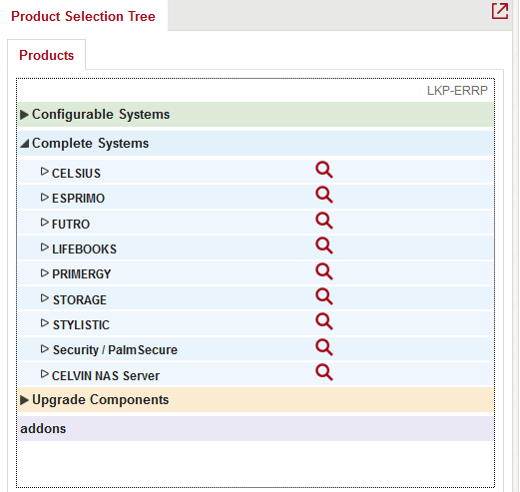This screenshot has width=520, height=492.
Task: Search FUTRO products with magnifier icon
Action: pos(324,221)
